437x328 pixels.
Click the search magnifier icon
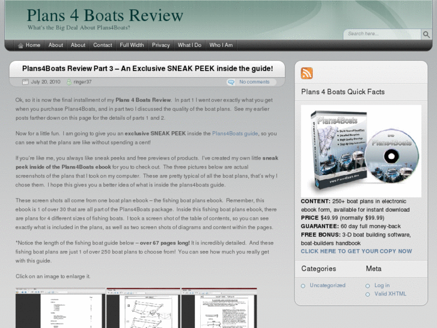426,34
